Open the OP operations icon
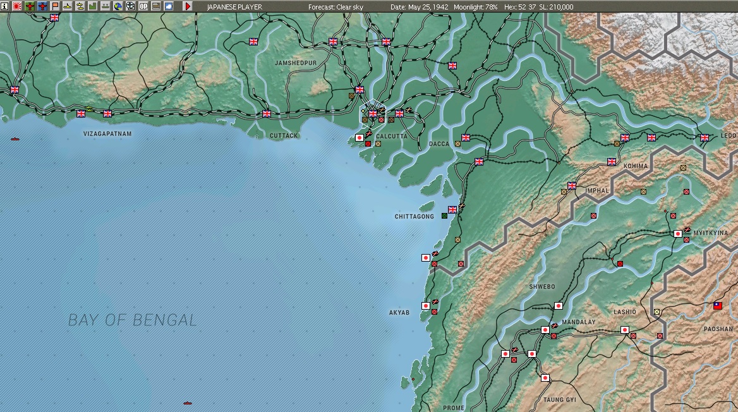 143,6
